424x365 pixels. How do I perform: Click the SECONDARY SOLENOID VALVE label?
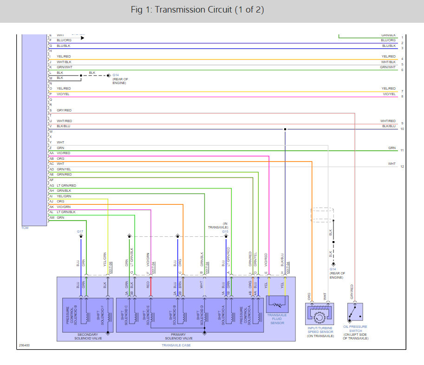[x=88, y=336]
